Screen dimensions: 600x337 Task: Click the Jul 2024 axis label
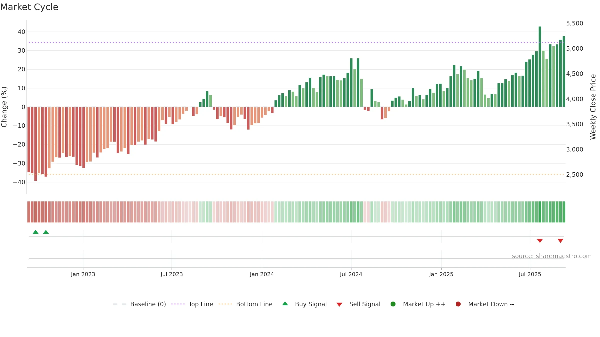click(x=351, y=274)
